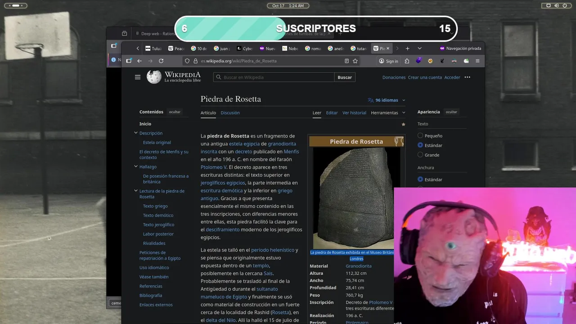
Task: Click the tracking protection shield icon
Action: (188, 61)
